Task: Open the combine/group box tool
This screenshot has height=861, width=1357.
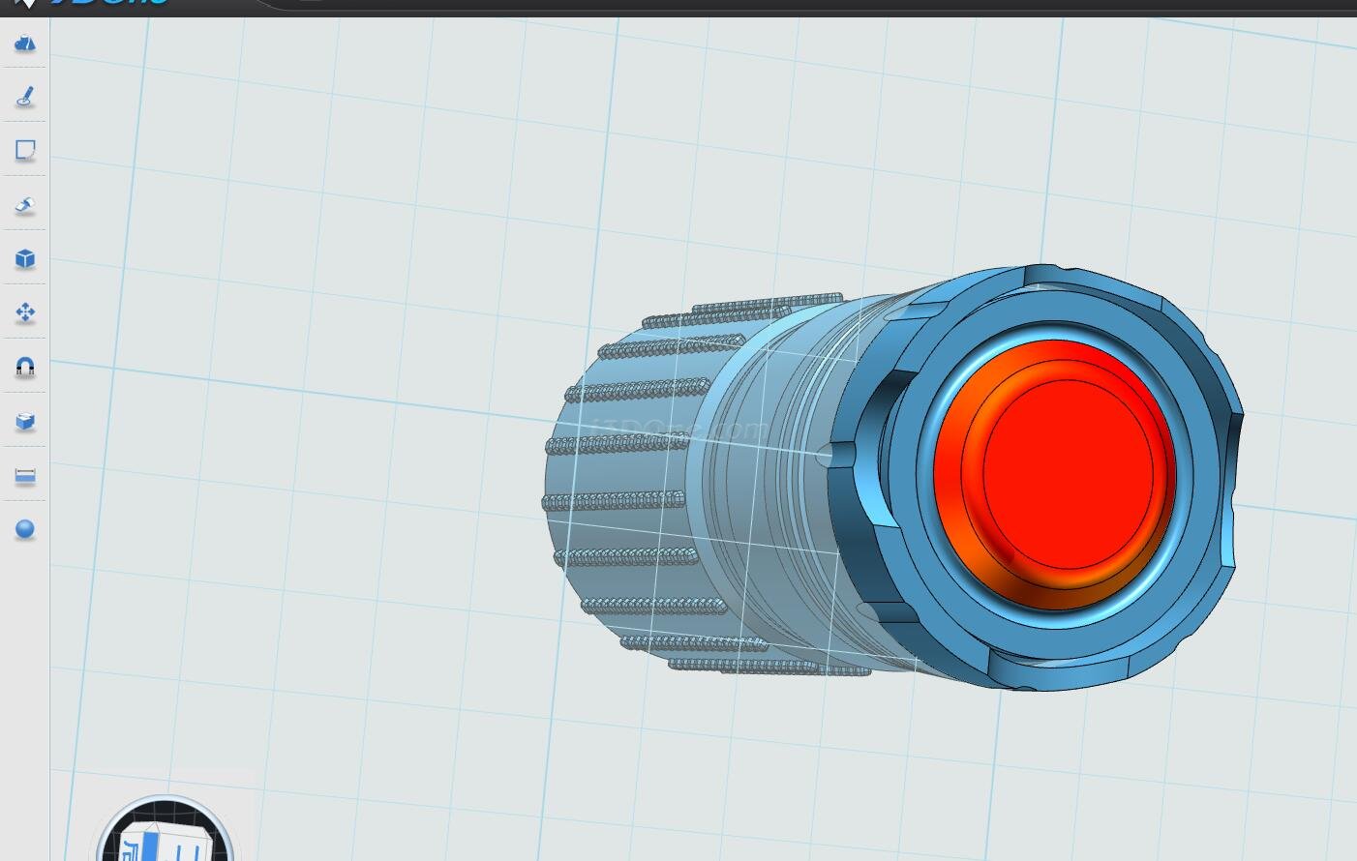Action: tap(25, 421)
